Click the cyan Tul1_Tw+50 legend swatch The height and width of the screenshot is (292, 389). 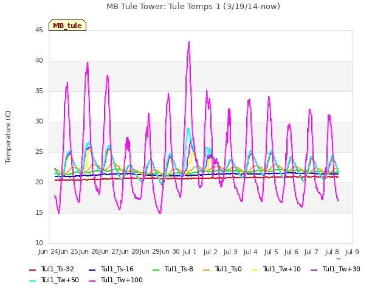tap(32, 281)
